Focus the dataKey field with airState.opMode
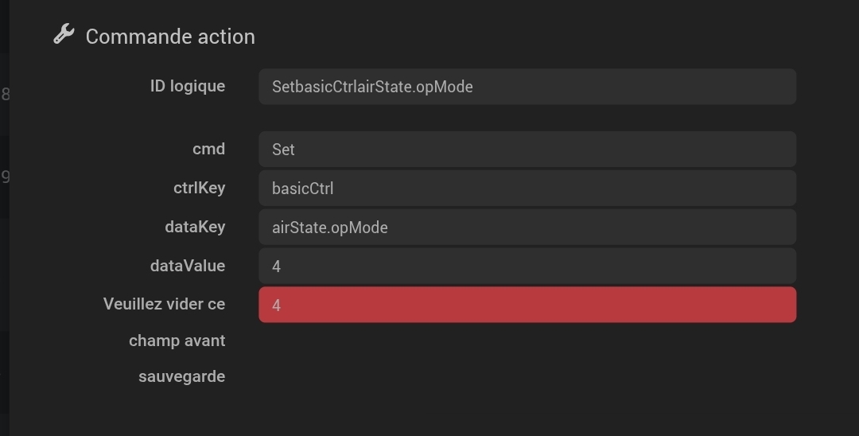 [x=527, y=227]
